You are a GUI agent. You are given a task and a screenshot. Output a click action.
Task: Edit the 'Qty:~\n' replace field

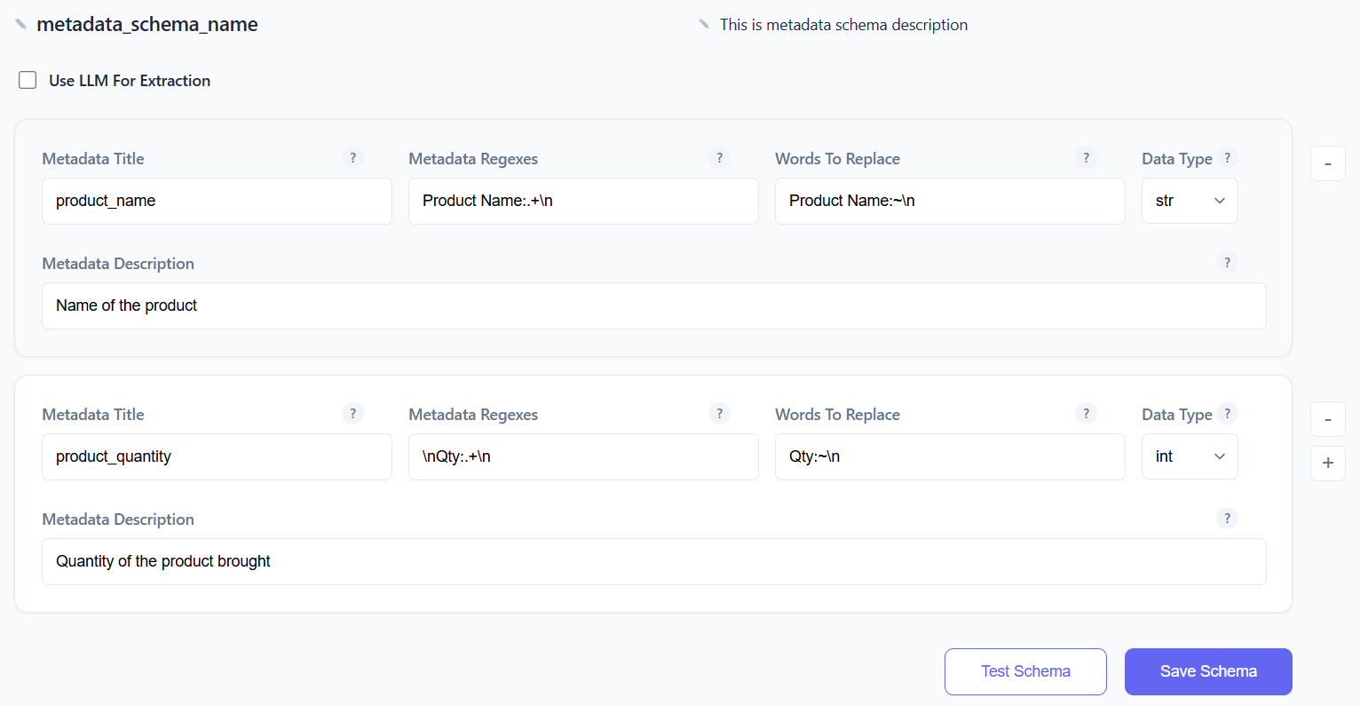950,456
